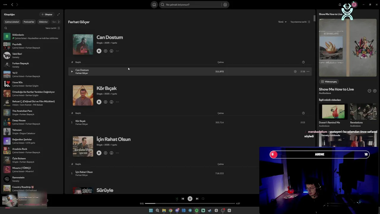The height and width of the screenshot is (214, 380).
Task: Open Chrome from the taskbar
Action: click(x=170, y=210)
